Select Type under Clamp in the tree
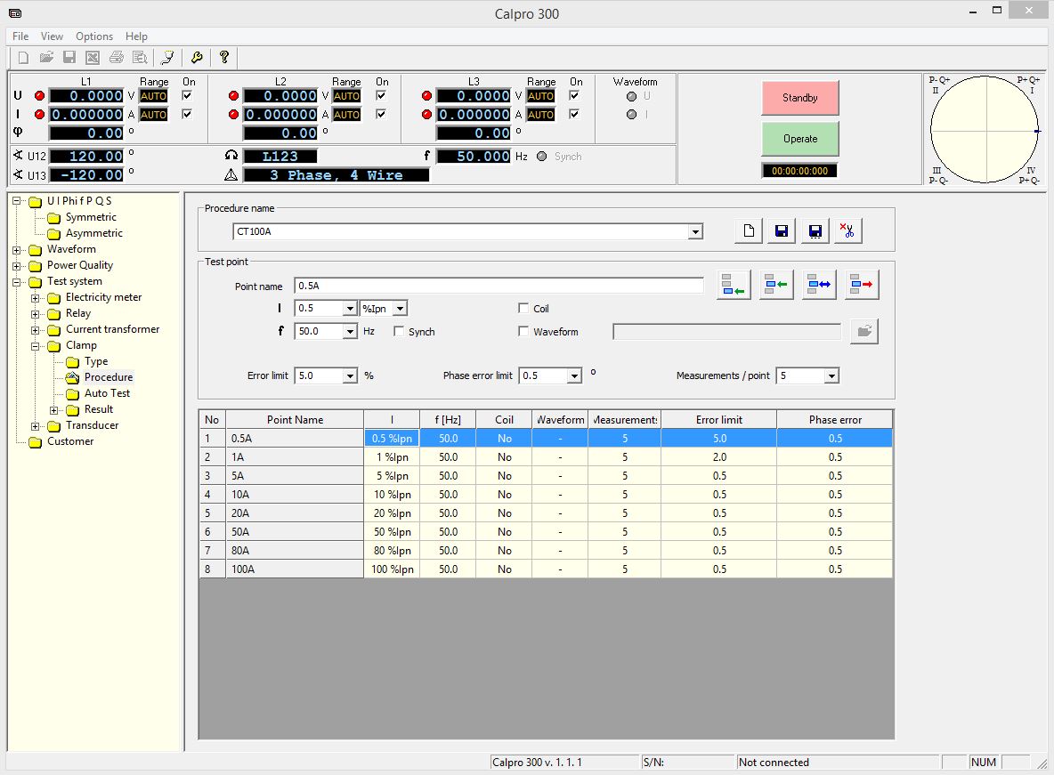The height and width of the screenshot is (775, 1054). [x=96, y=361]
